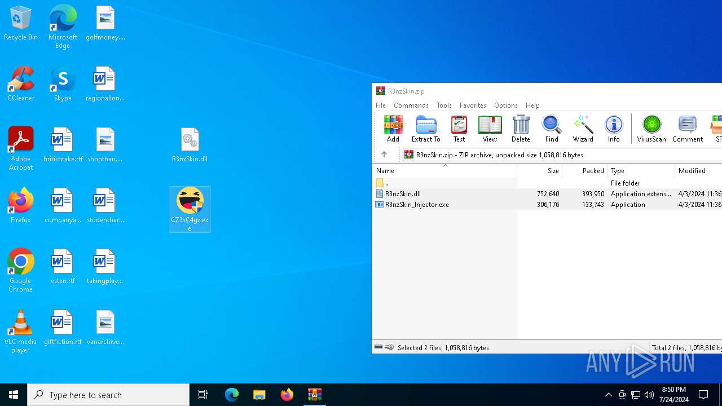Open the network status tray icon
This screenshot has width=722, height=406.
point(636,395)
